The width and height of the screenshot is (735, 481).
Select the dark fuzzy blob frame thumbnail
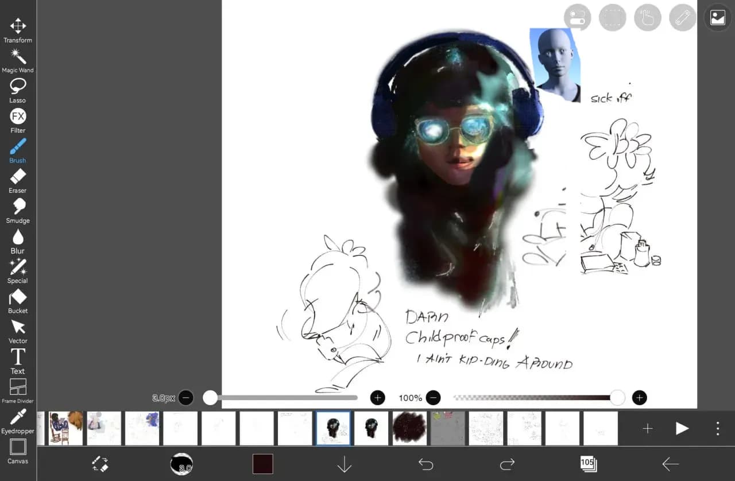pyautogui.click(x=409, y=428)
